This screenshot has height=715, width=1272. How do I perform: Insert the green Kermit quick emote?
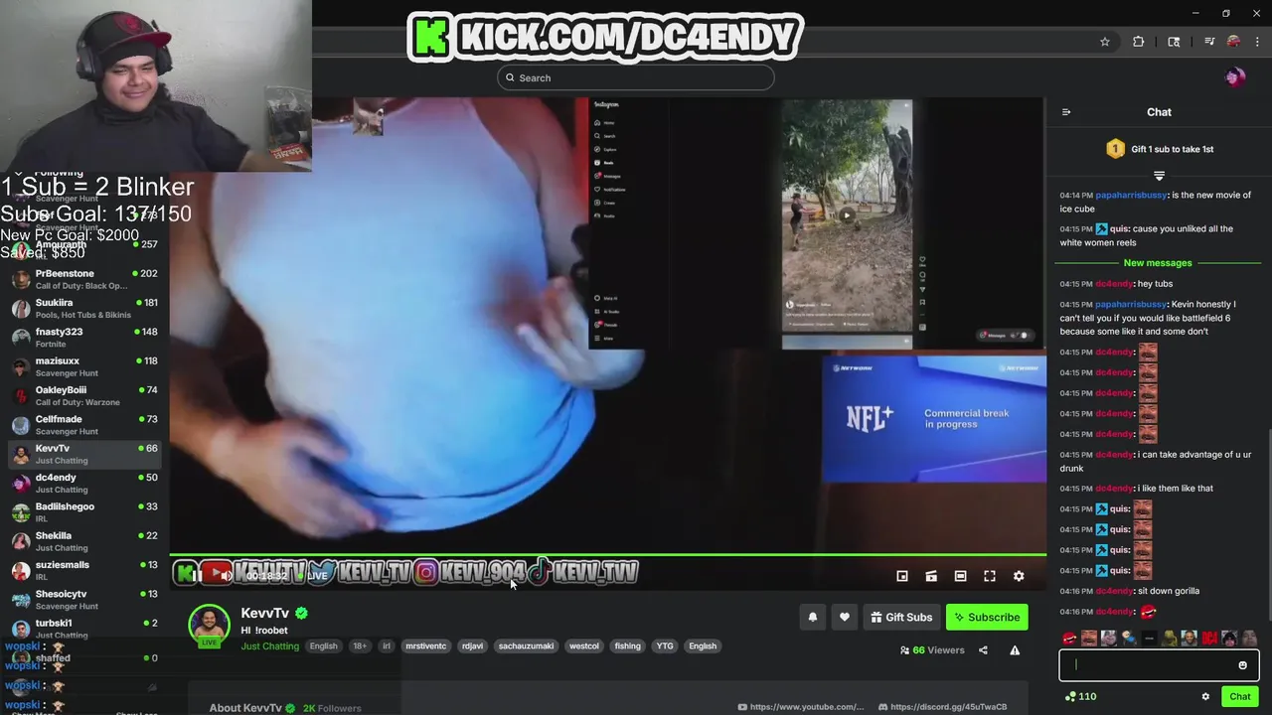(1170, 639)
